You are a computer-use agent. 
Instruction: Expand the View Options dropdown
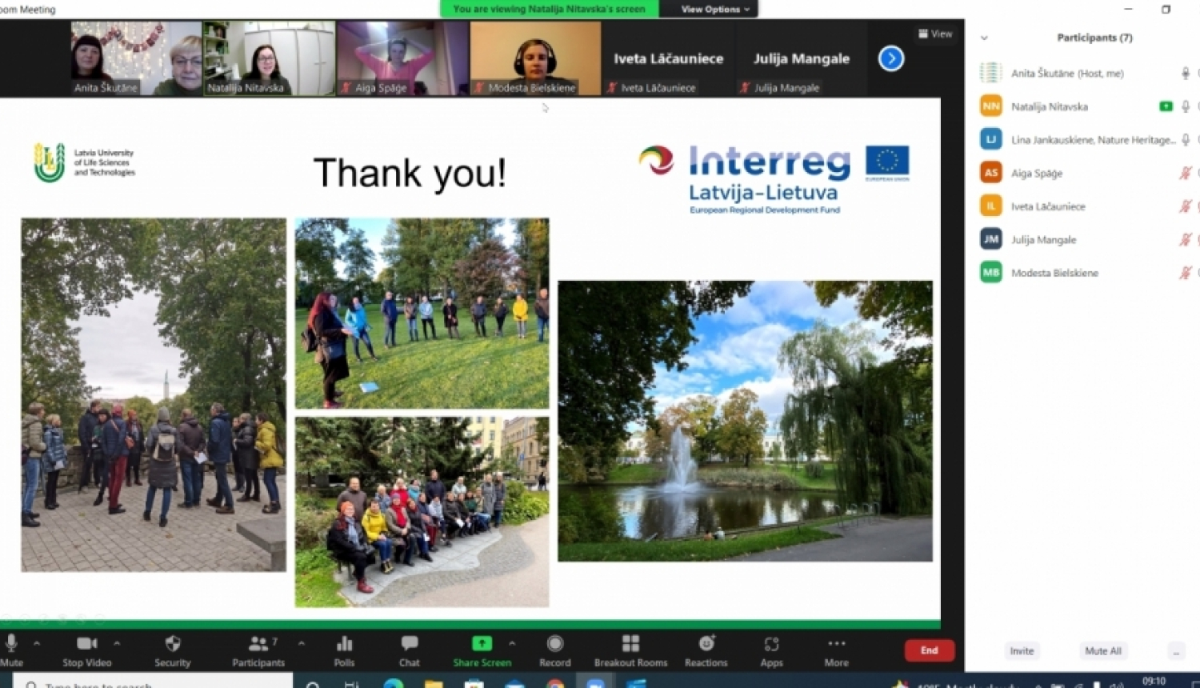point(715,10)
